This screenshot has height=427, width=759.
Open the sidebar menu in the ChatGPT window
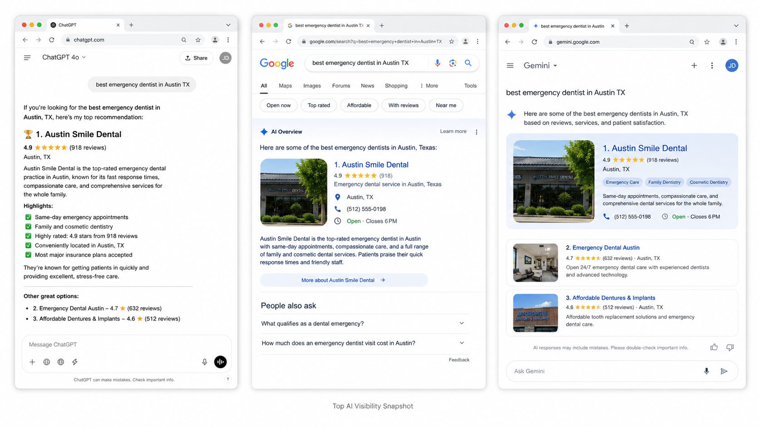pos(27,58)
